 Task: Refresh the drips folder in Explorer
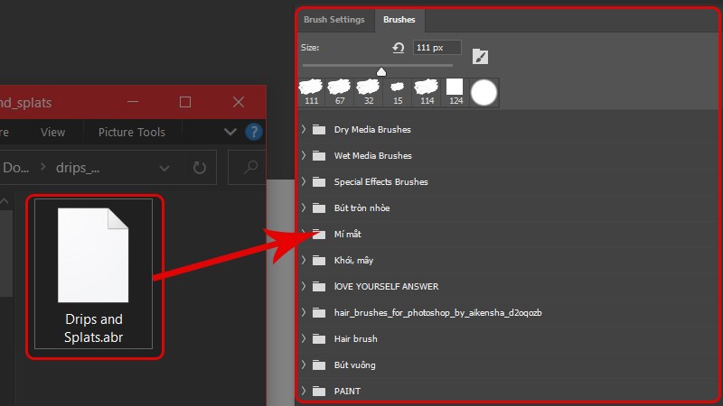click(199, 168)
